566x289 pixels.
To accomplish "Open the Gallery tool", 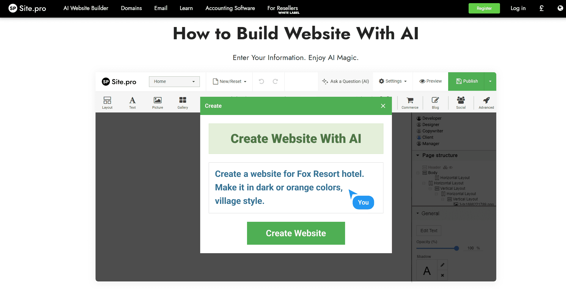I will (x=183, y=102).
